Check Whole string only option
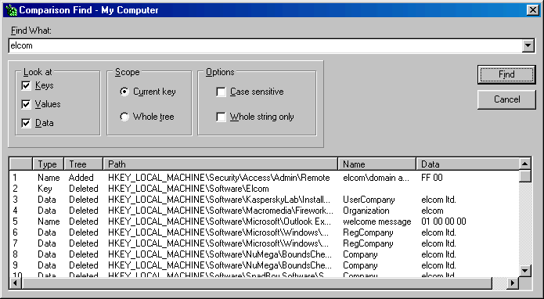544x299 pixels. coord(221,117)
